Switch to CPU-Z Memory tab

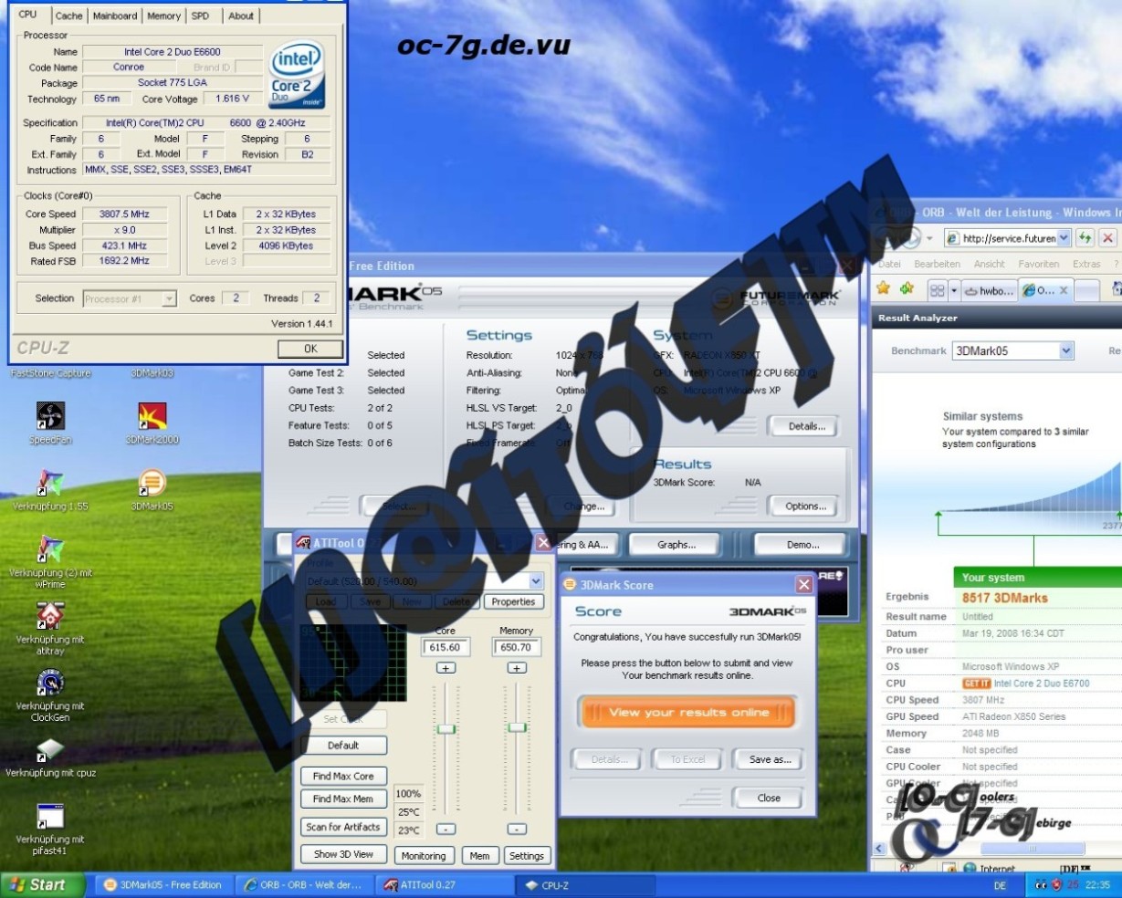coord(163,16)
